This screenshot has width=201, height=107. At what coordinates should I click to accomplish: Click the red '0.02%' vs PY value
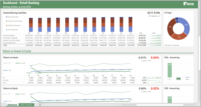(155, 89)
